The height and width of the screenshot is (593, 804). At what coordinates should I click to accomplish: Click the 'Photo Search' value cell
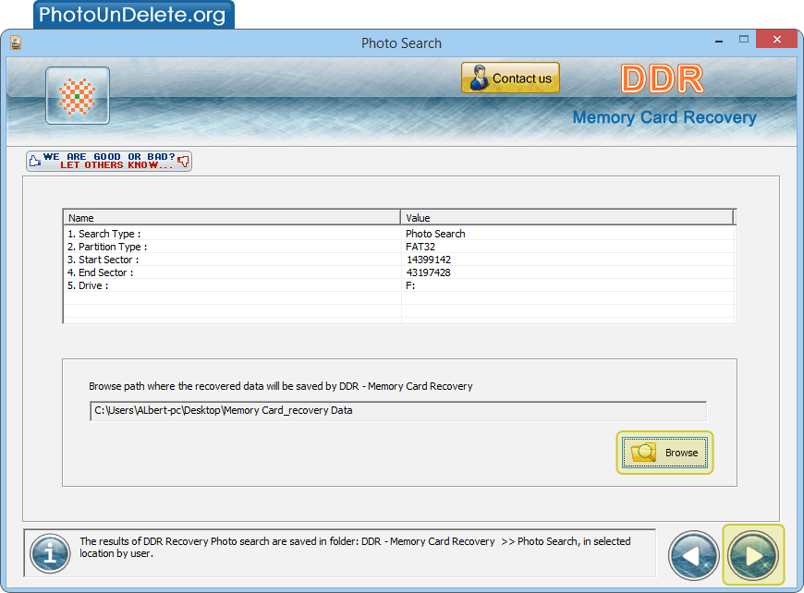coord(435,234)
